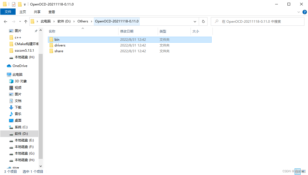The width and height of the screenshot is (308, 175).
Task: Click the share folder icon
Action: [51, 51]
